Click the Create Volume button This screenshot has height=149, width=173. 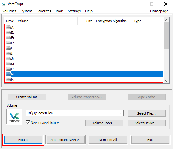tap(27, 97)
